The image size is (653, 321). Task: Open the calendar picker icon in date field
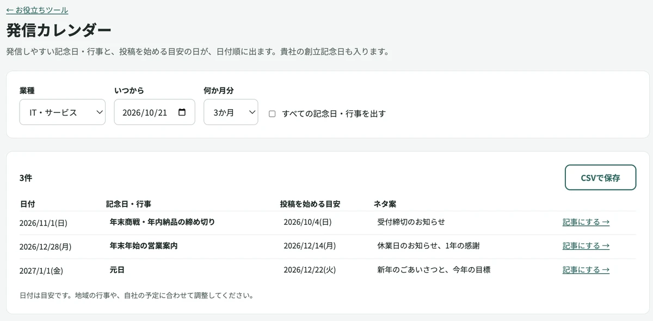182,112
